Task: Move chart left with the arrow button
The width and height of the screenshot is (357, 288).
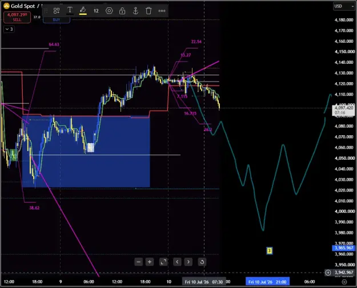Action: pos(177,262)
